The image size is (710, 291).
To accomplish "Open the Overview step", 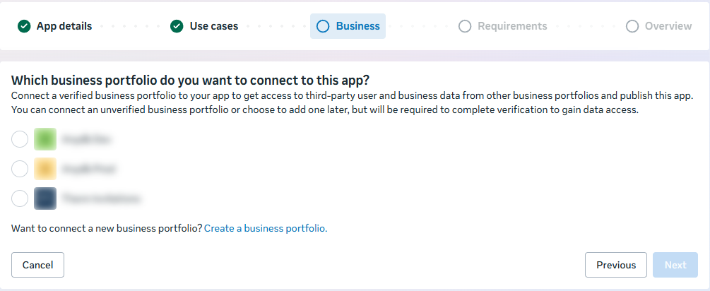I will tap(659, 26).
